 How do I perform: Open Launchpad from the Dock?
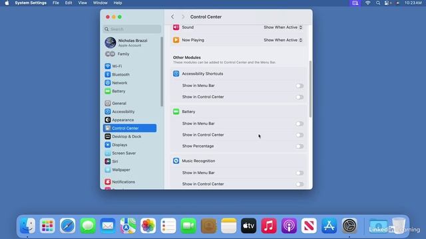(47, 226)
